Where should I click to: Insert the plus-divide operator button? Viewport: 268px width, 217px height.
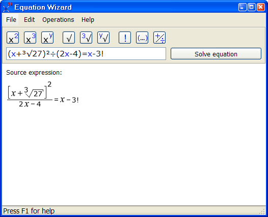[x=159, y=38]
